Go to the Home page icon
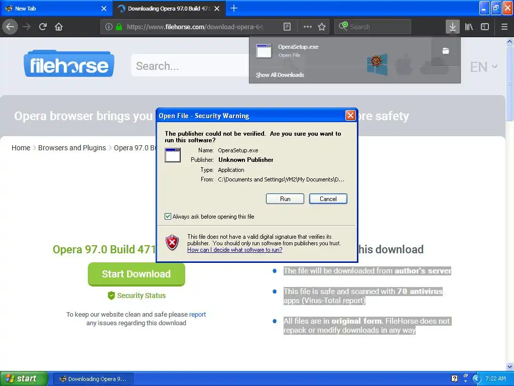The image size is (514, 386). (59, 27)
